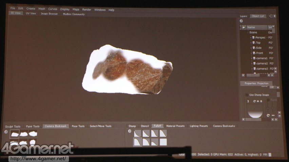Expand the camera3 node
This screenshot has width=289, height=162.
[252, 69]
